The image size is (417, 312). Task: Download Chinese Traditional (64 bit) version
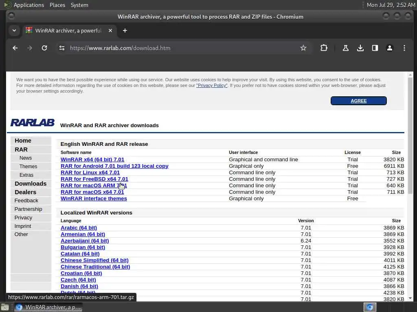(95, 266)
